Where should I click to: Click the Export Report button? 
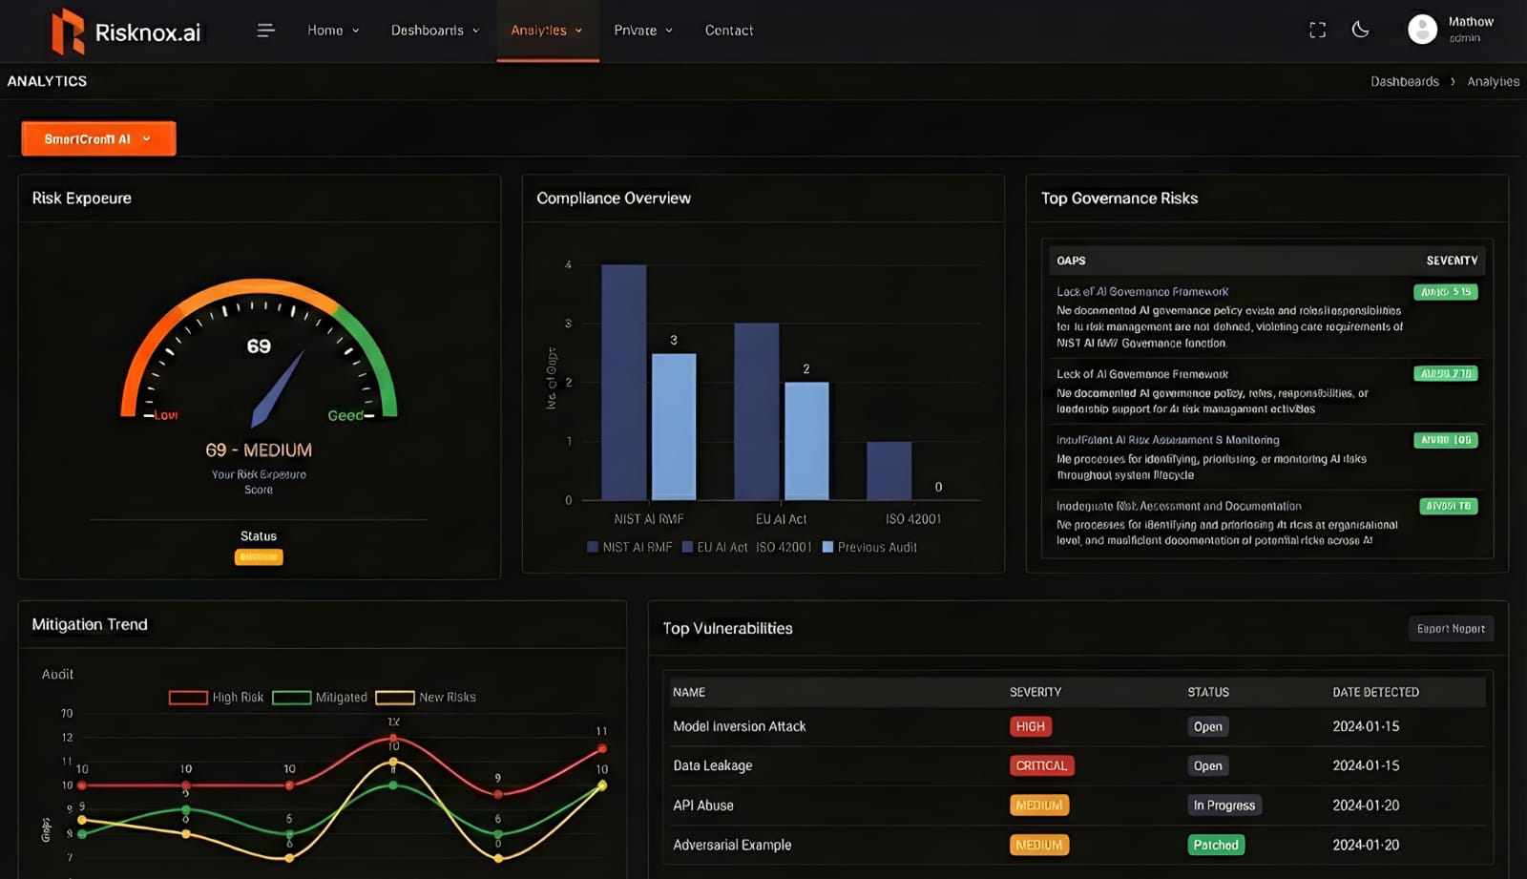point(1450,629)
